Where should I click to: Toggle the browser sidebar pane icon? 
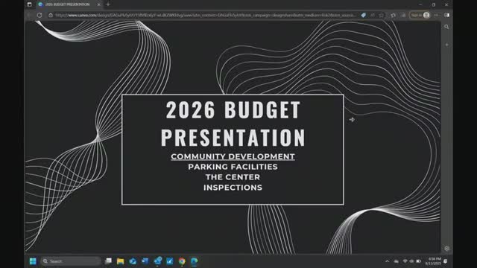[x=446, y=15]
